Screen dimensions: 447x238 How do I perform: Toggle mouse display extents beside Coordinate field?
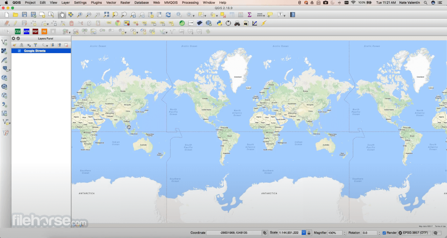coord(265,233)
